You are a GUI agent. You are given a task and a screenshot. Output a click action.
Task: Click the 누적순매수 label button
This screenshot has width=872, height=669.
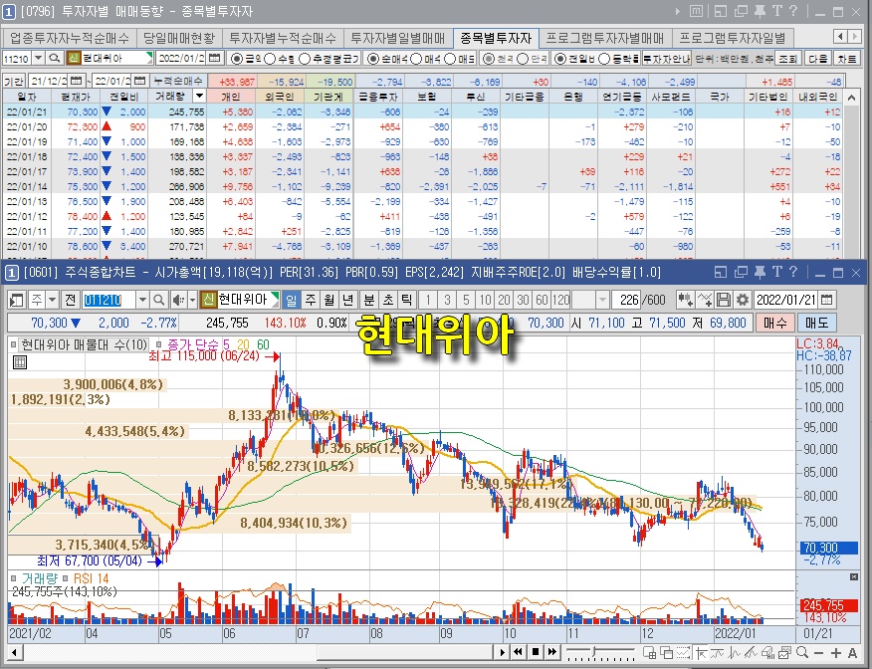[177, 82]
